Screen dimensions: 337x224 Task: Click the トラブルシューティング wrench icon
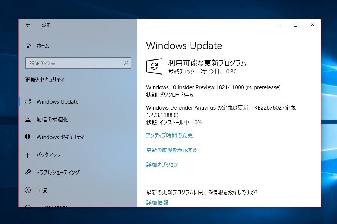tap(28, 172)
